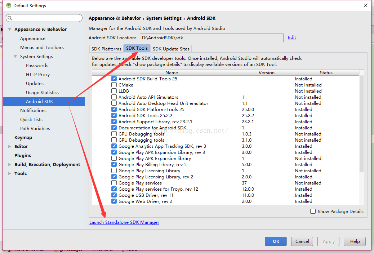The image size is (374, 253).
Task: Uncheck Android SDK Platform-Tools 25
Action: (114, 109)
